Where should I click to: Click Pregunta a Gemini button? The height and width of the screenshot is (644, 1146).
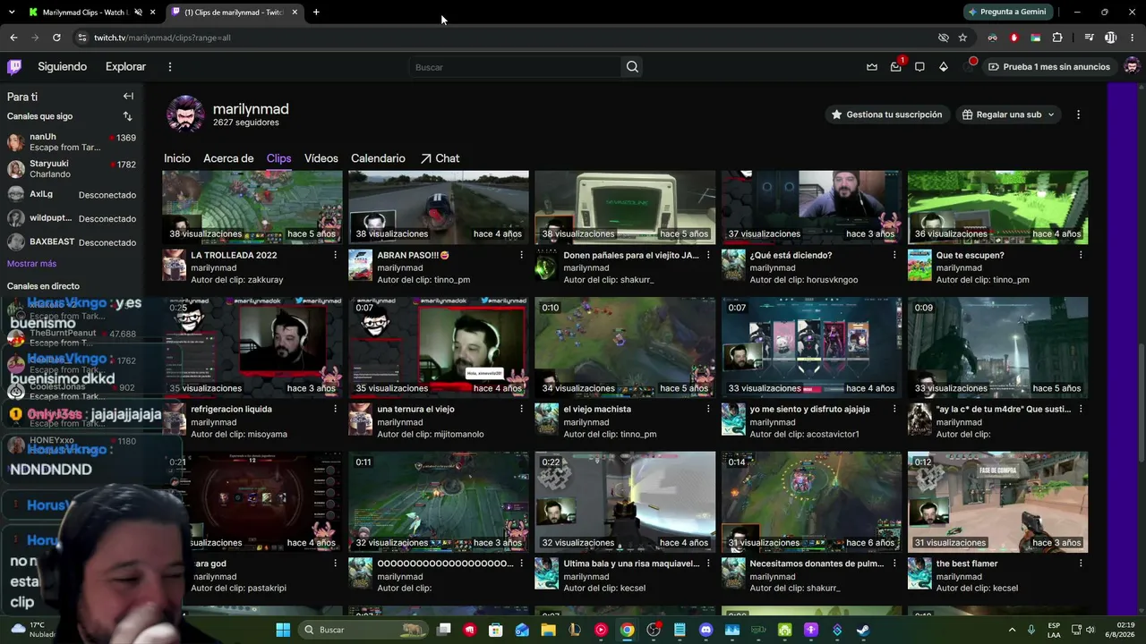point(1006,12)
